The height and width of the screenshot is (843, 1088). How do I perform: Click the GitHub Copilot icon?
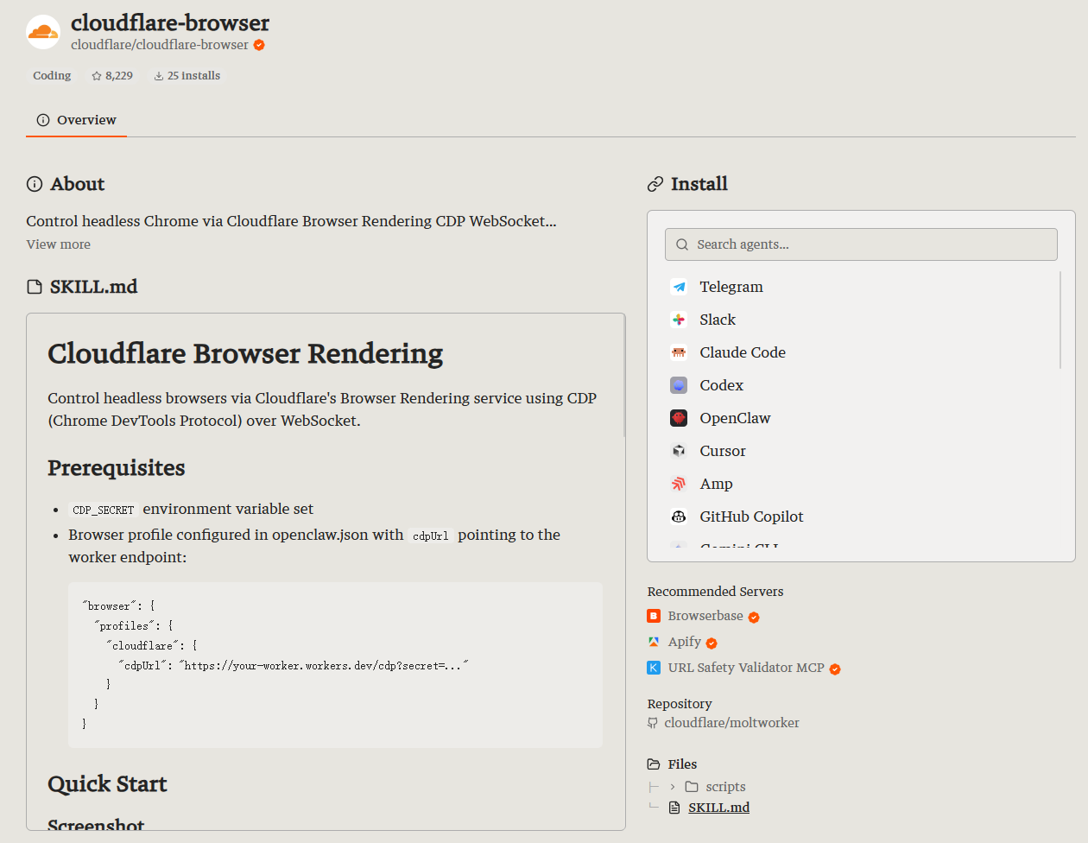[679, 517]
